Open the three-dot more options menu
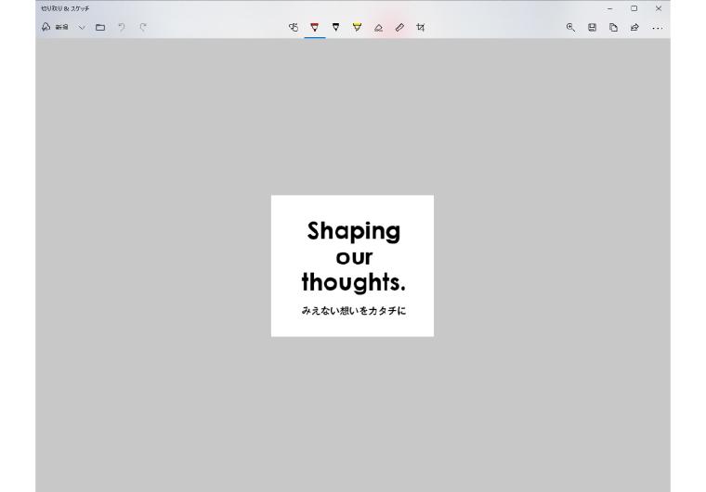 (657, 28)
